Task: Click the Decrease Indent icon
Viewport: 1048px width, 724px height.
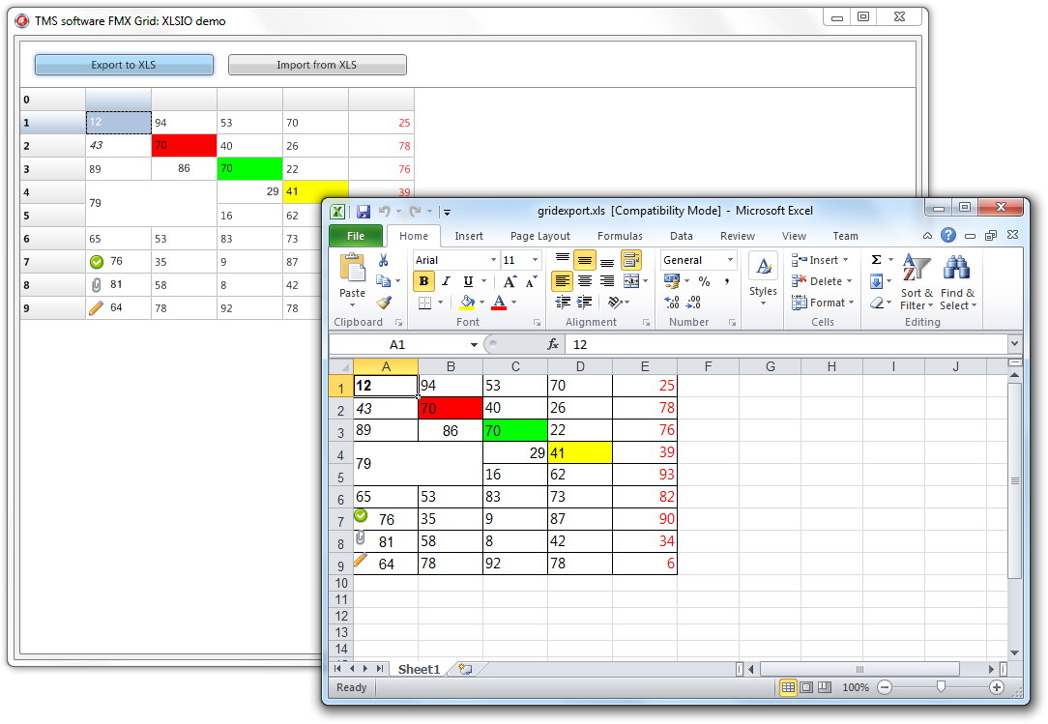Action: (563, 303)
